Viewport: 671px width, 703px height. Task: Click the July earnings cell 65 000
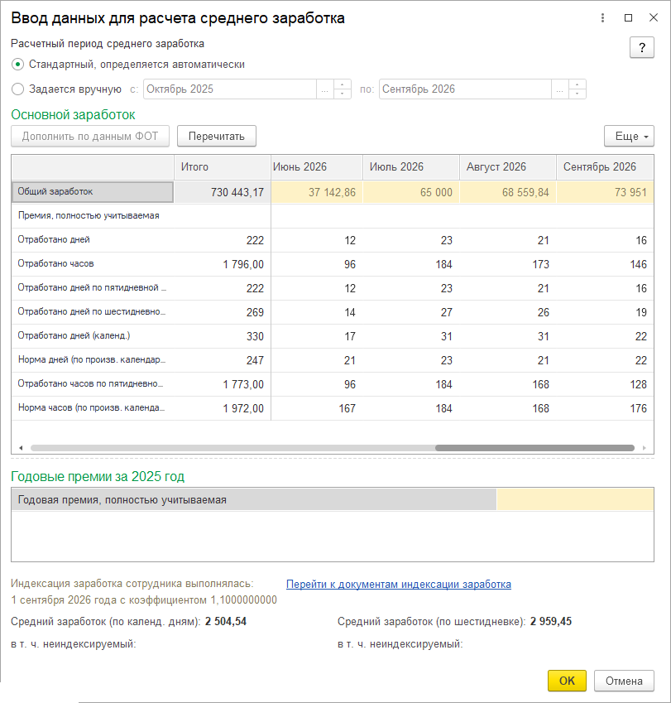(411, 192)
